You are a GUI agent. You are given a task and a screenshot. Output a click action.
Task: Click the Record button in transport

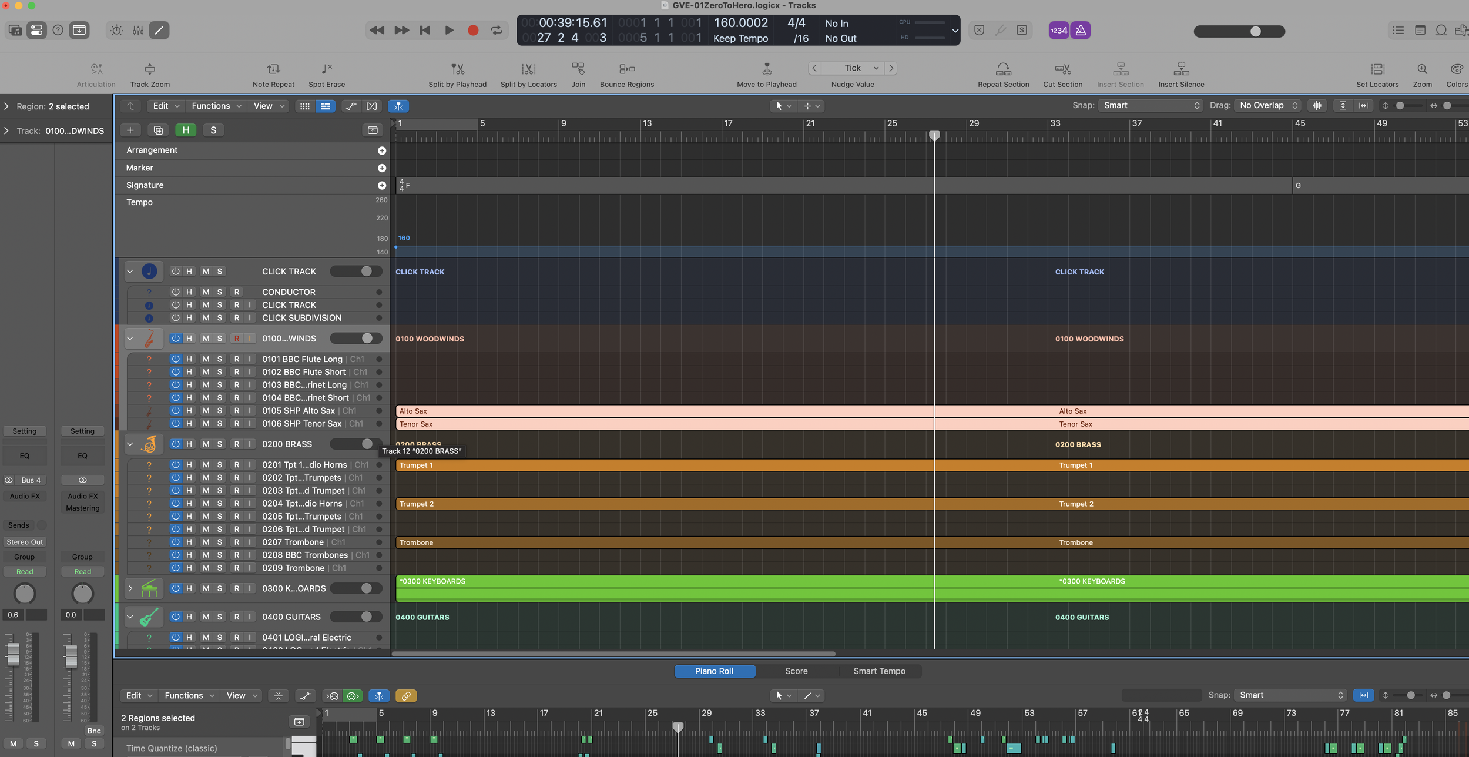tap(472, 31)
